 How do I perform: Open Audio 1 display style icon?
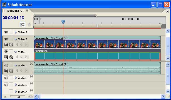tap(6, 71)
